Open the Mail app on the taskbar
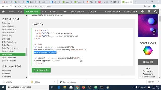161x90 pixels. pyautogui.click(x=71, y=87)
